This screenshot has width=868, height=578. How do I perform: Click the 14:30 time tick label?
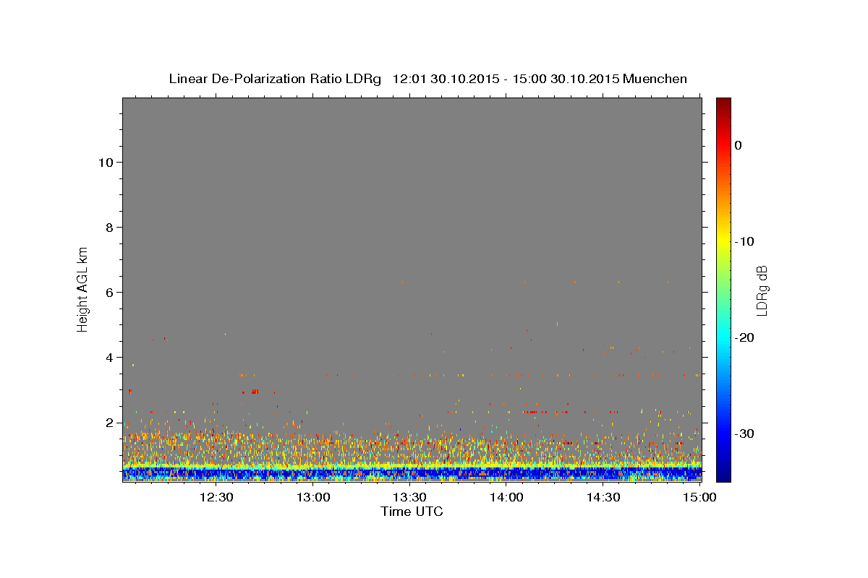click(603, 497)
